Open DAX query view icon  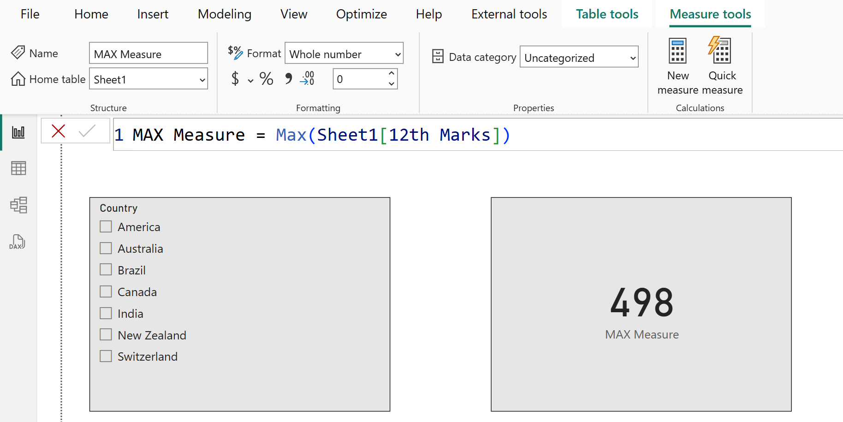pos(18,242)
